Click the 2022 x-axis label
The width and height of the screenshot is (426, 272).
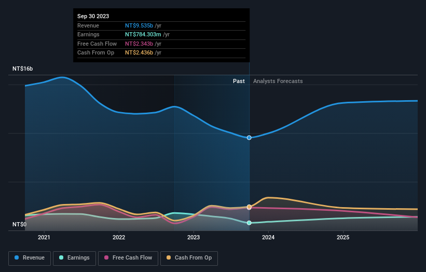[x=119, y=238]
